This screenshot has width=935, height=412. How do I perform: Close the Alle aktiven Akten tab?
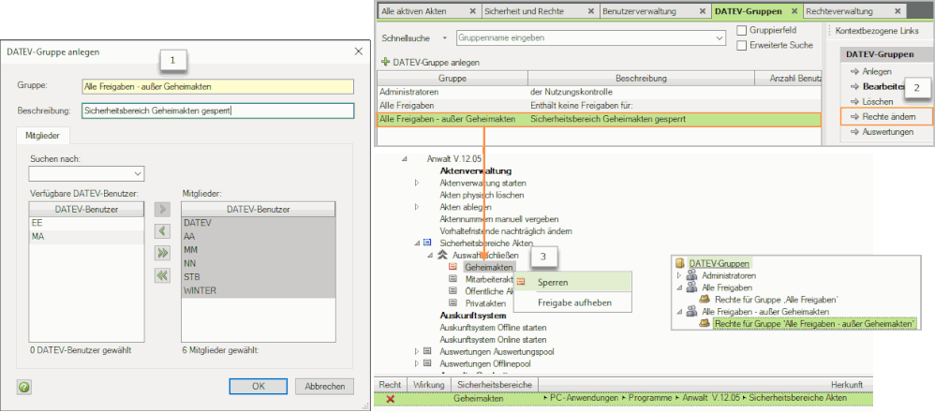pos(471,12)
